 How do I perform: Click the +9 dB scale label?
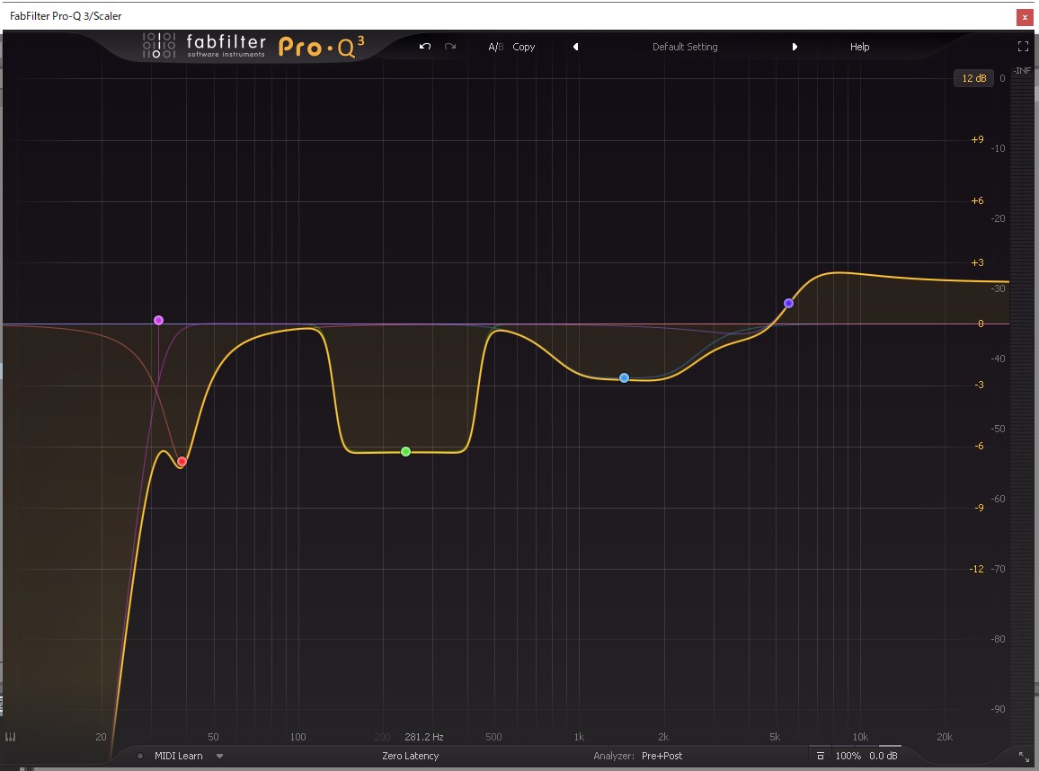[x=977, y=140]
